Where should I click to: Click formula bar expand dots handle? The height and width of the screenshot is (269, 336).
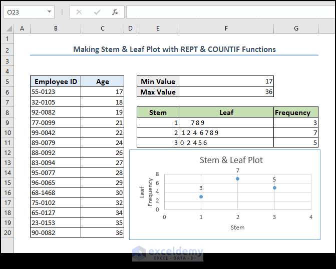(x=62, y=12)
